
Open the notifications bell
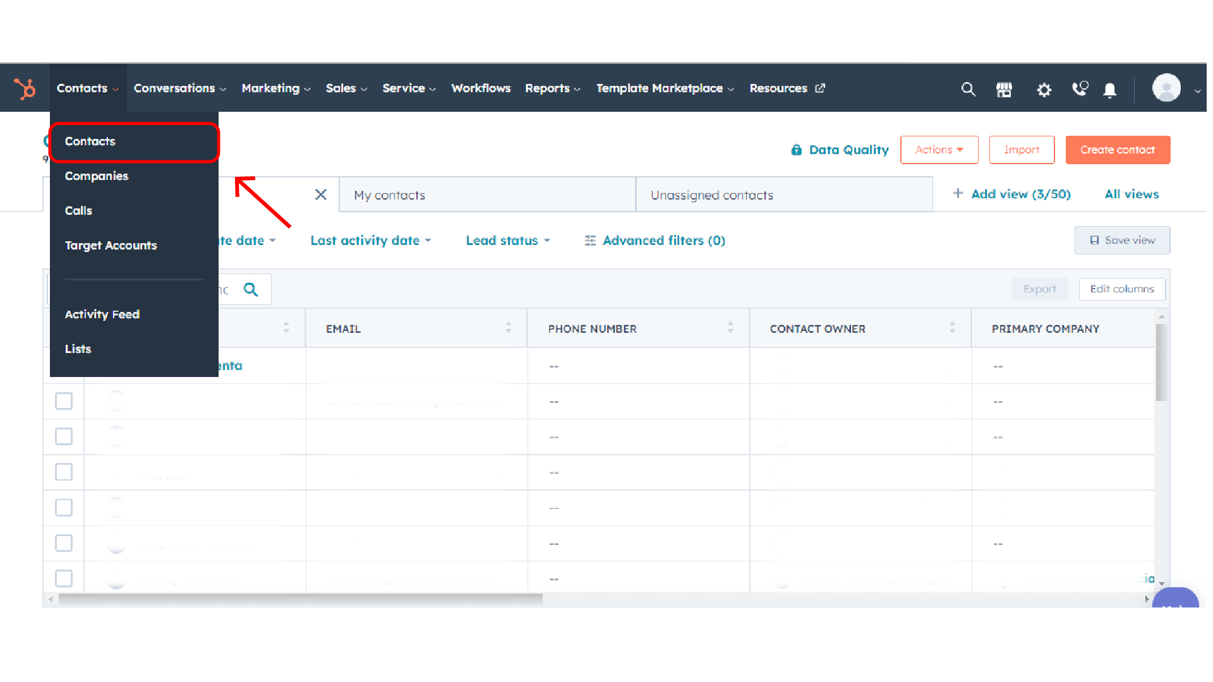coord(1110,90)
